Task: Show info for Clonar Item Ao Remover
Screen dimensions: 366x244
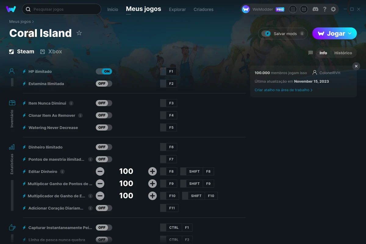Action: pos(80,115)
